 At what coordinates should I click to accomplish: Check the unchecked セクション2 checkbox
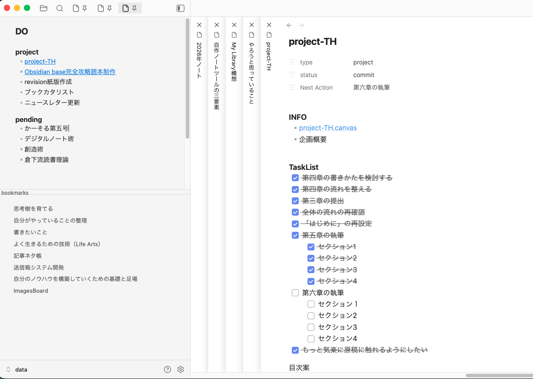pyautogui.click(x=311, y=315)
